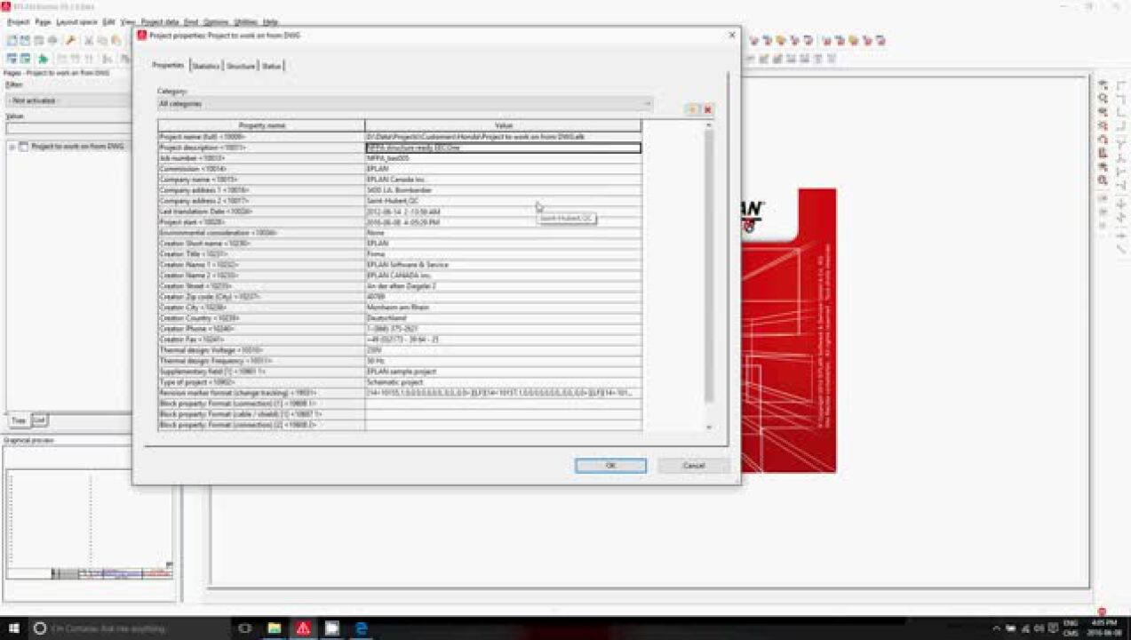
Task: Switch to the Structure tab
Action: click(241, 66)
